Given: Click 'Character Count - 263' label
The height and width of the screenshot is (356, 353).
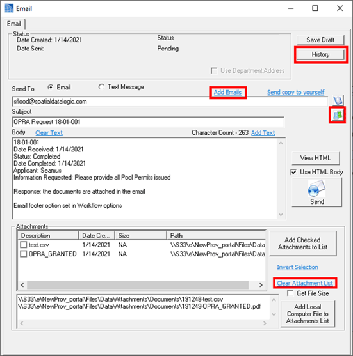Looking at the screenshot, I should coord(220,132).
